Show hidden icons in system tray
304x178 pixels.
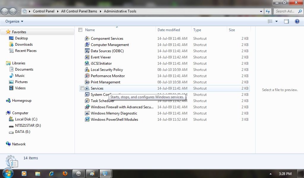click(270, 174)
